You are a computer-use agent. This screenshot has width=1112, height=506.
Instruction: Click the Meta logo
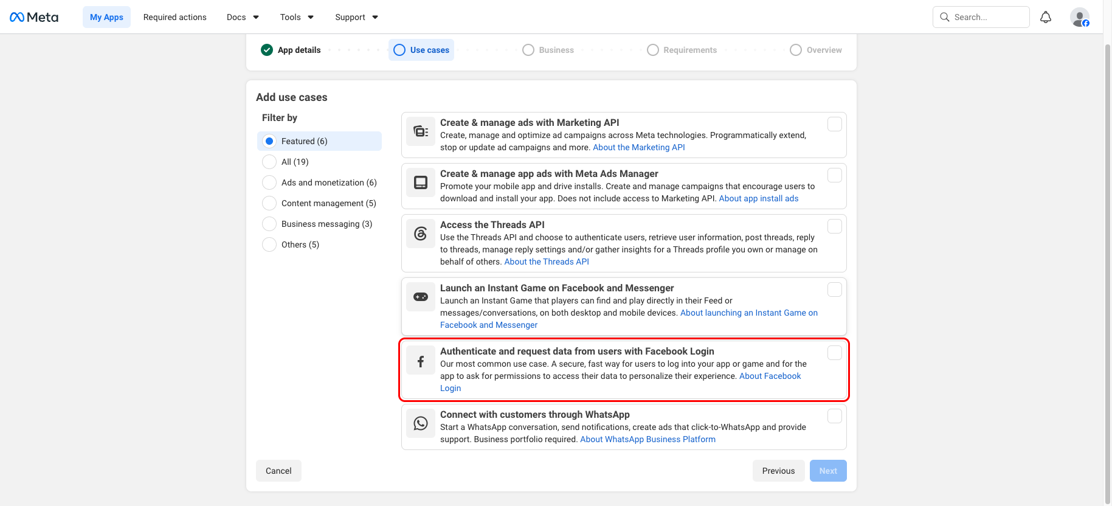coord(34,17)
